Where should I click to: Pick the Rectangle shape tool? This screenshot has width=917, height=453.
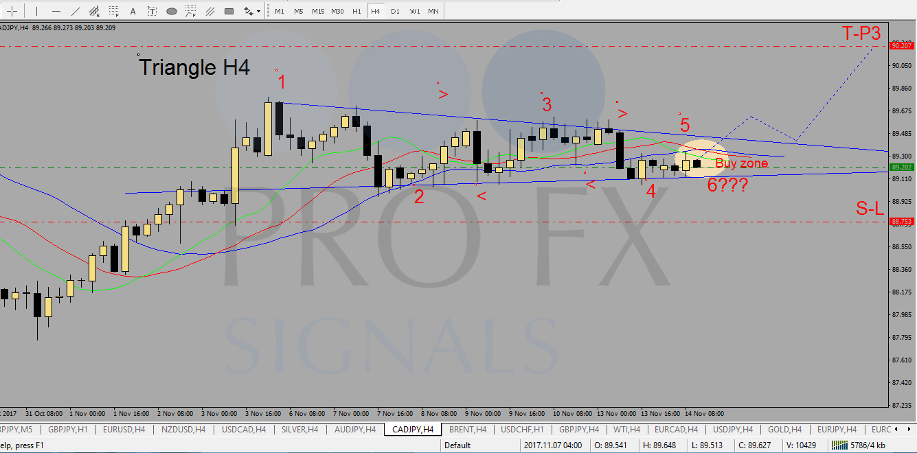229,11
